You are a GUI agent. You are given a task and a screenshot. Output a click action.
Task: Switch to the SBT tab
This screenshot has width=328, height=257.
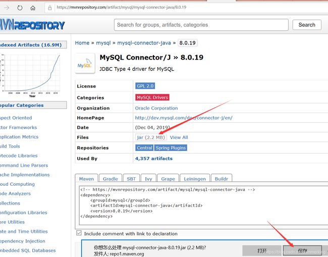[x=131, y=179]
